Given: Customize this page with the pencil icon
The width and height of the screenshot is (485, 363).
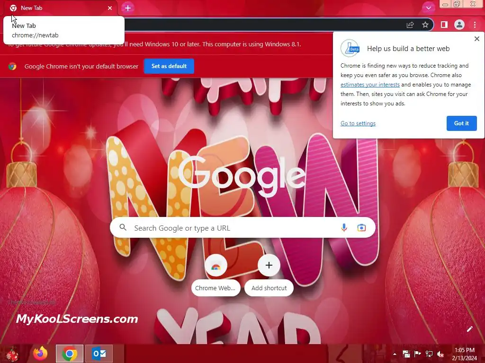Looking at the screenshot, I should point(469,329).
